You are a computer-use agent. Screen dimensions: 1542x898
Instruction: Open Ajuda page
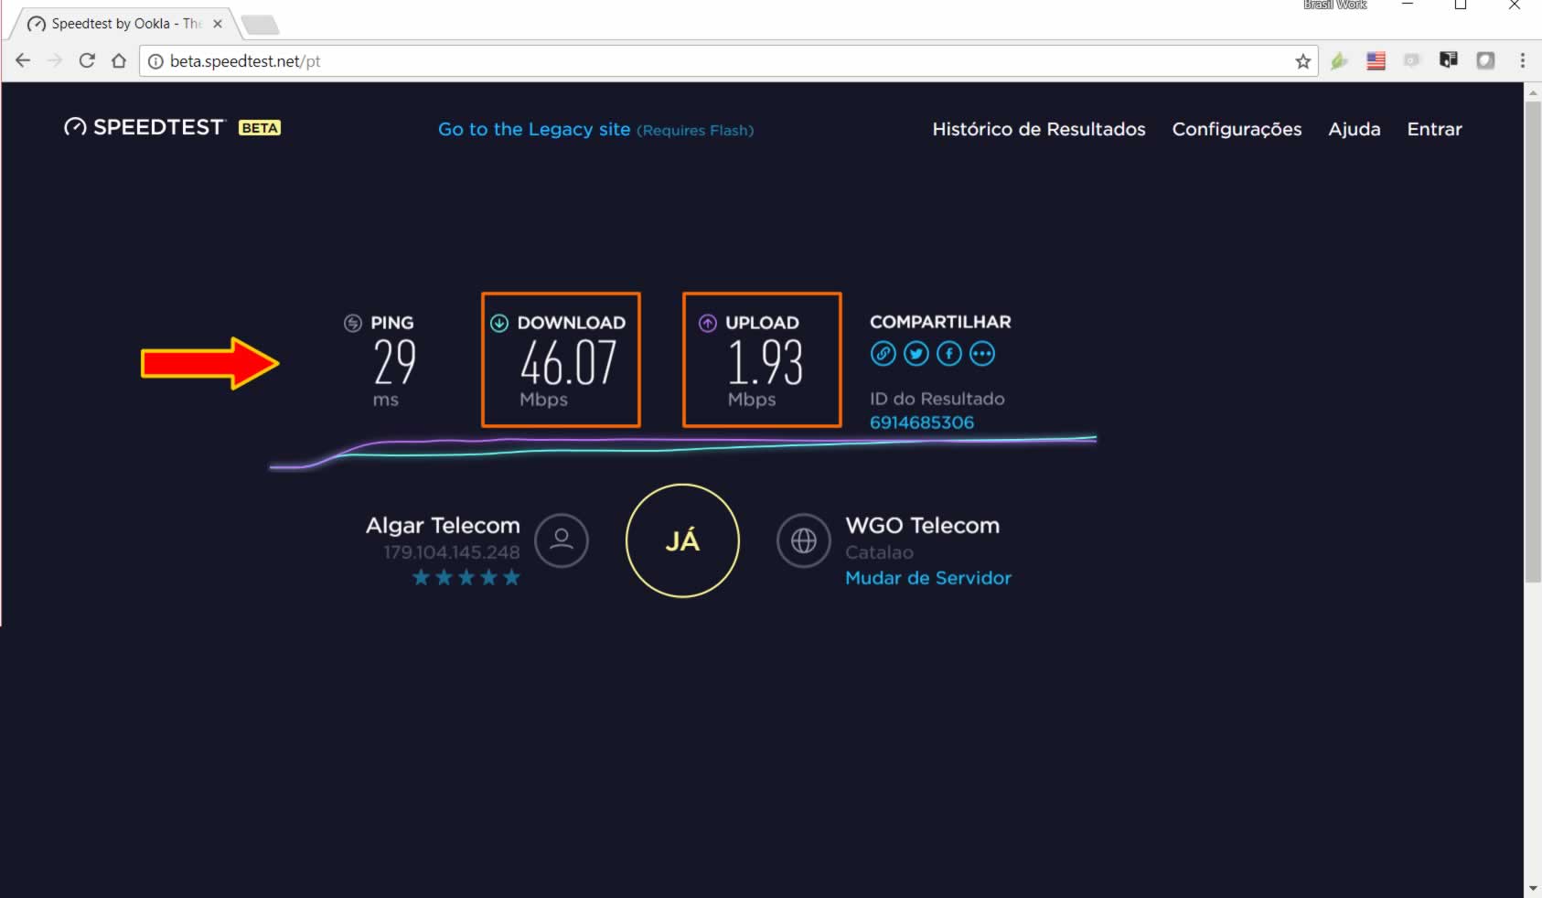[x=1355, y=129]
